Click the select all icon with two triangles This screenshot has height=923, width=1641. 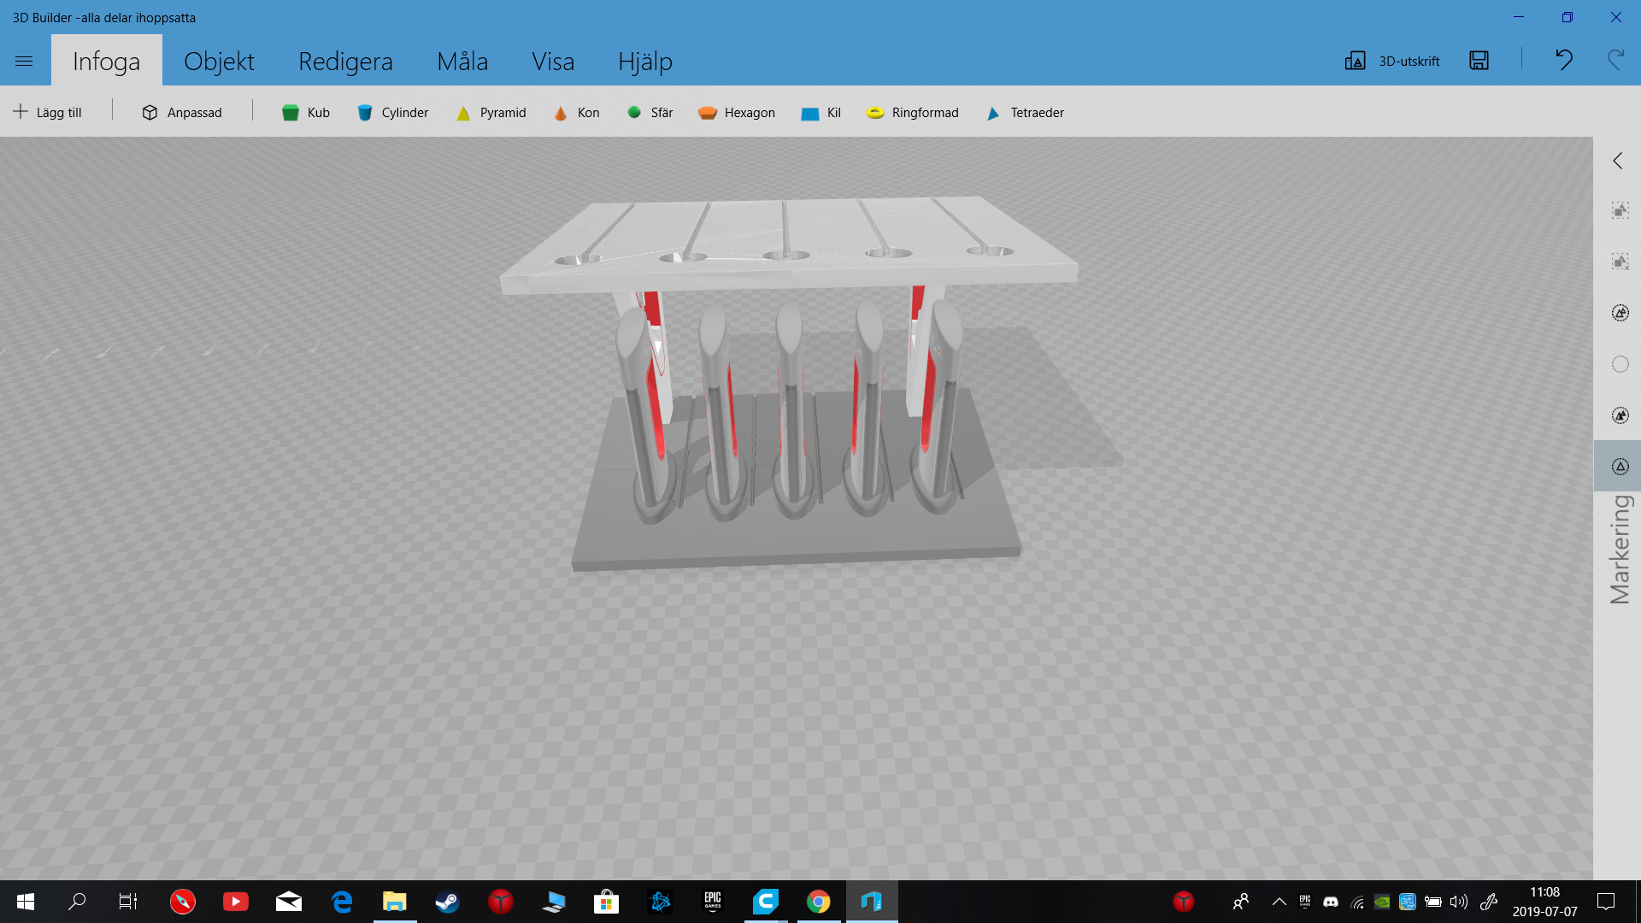1620,313
